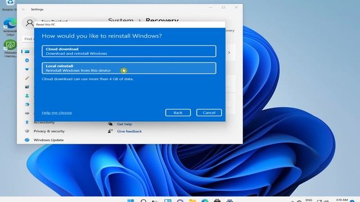Image resolution: width=360 pixels, height=202 pixels.
Task: Select the Gaming controller sidebar icon
Action: pos(27,113)
